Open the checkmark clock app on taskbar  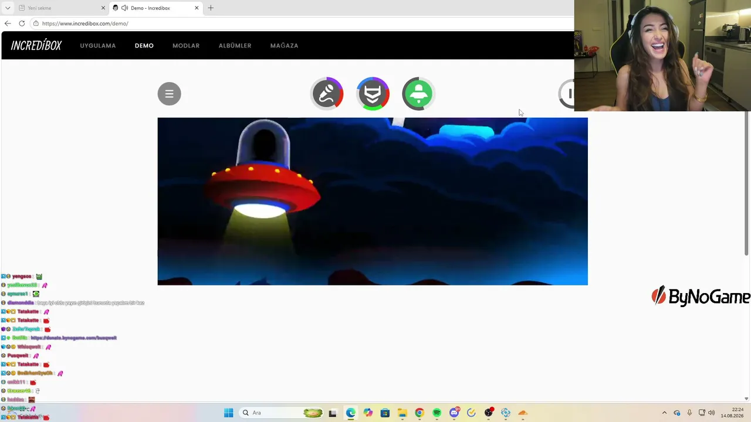471,413
